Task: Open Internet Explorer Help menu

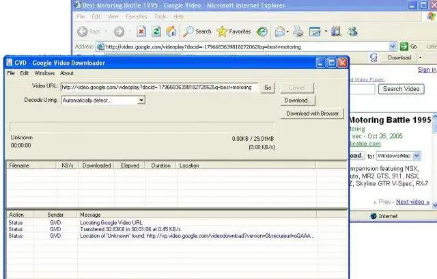Action: [x=179, y=16]
